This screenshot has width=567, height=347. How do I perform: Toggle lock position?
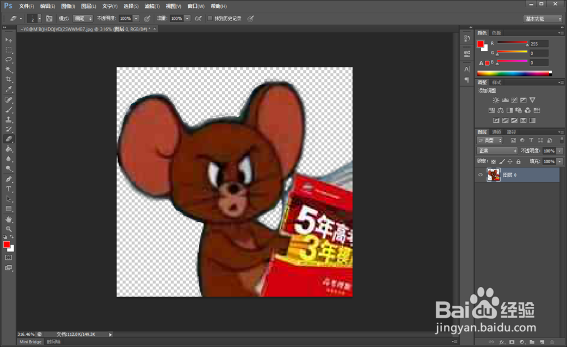510,161
